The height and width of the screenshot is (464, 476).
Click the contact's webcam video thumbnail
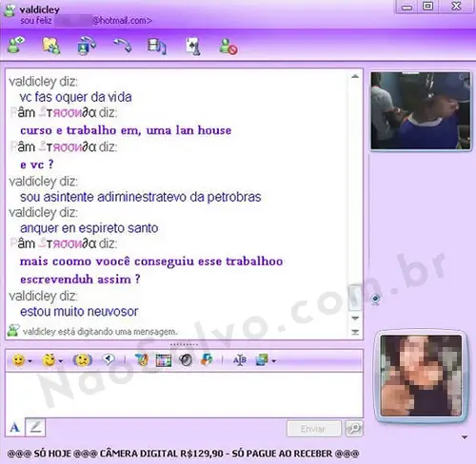pyautogui.click(x=421, y=110)
